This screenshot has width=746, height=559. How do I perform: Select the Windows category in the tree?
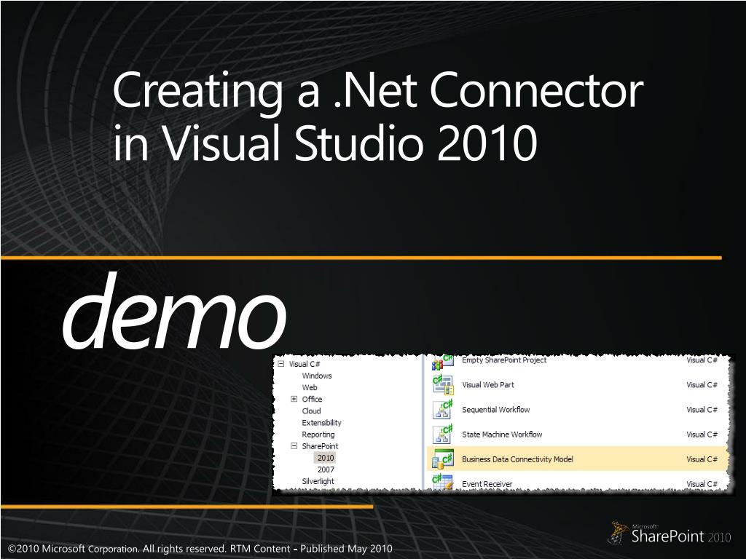[317, 376]
